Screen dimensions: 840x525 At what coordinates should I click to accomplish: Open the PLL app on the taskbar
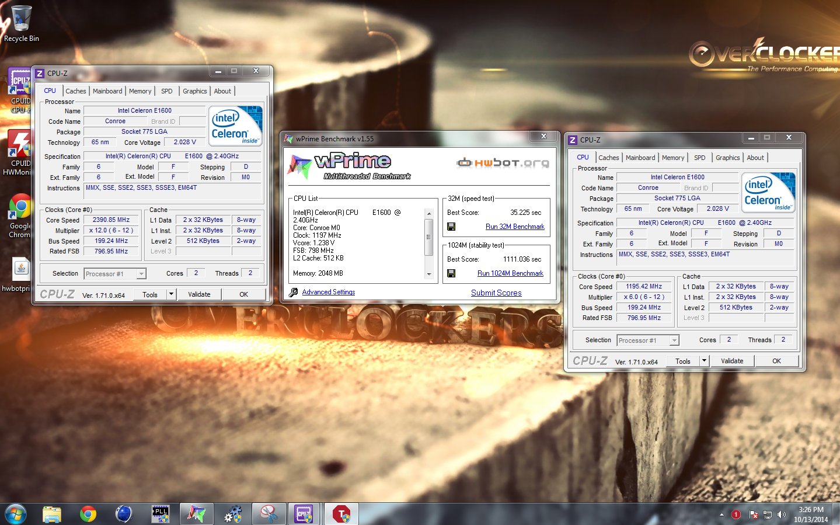pos(160,514)
